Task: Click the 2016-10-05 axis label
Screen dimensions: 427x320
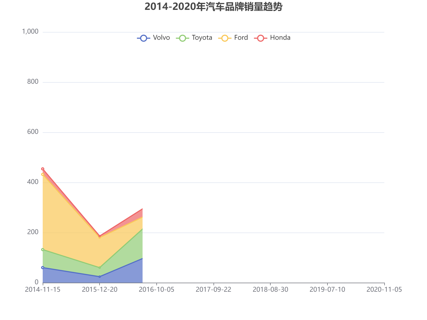Action: (157, 290)
